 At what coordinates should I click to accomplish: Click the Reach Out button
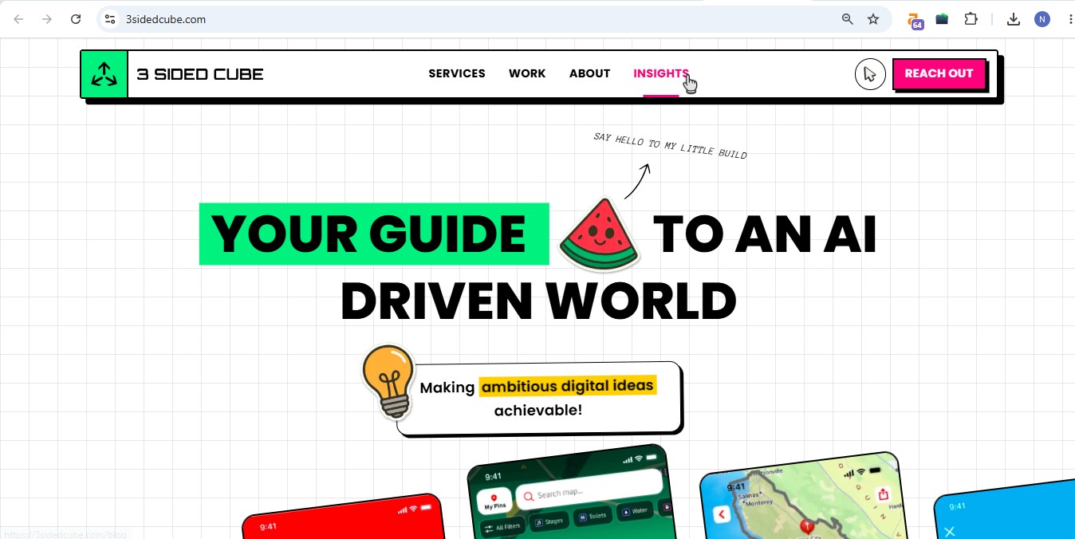[x=939, y=73]
